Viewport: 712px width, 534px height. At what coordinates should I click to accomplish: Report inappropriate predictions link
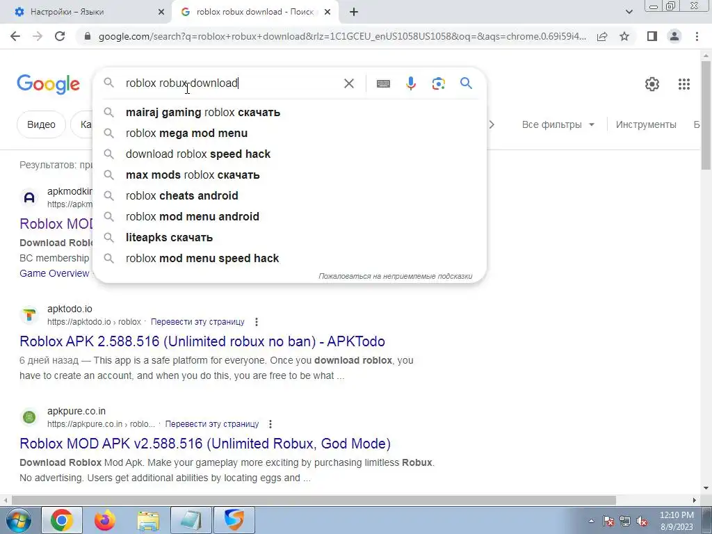point(395,276)
